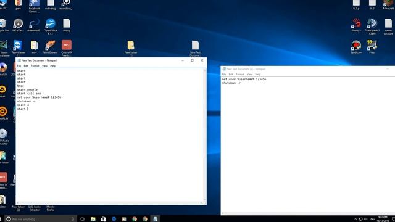Open Format menu in second Notepad window
Viewport: 395px width, 222px height.
point(240,75)
